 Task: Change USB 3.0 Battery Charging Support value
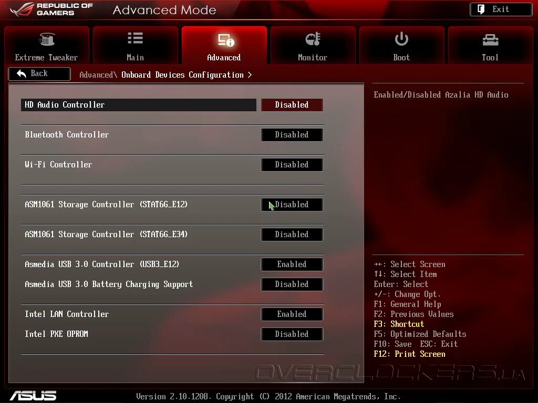(292, 284)
